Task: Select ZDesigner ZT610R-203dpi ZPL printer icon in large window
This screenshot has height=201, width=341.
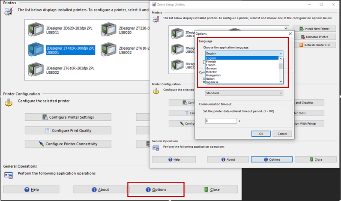Action: [36, 69]
